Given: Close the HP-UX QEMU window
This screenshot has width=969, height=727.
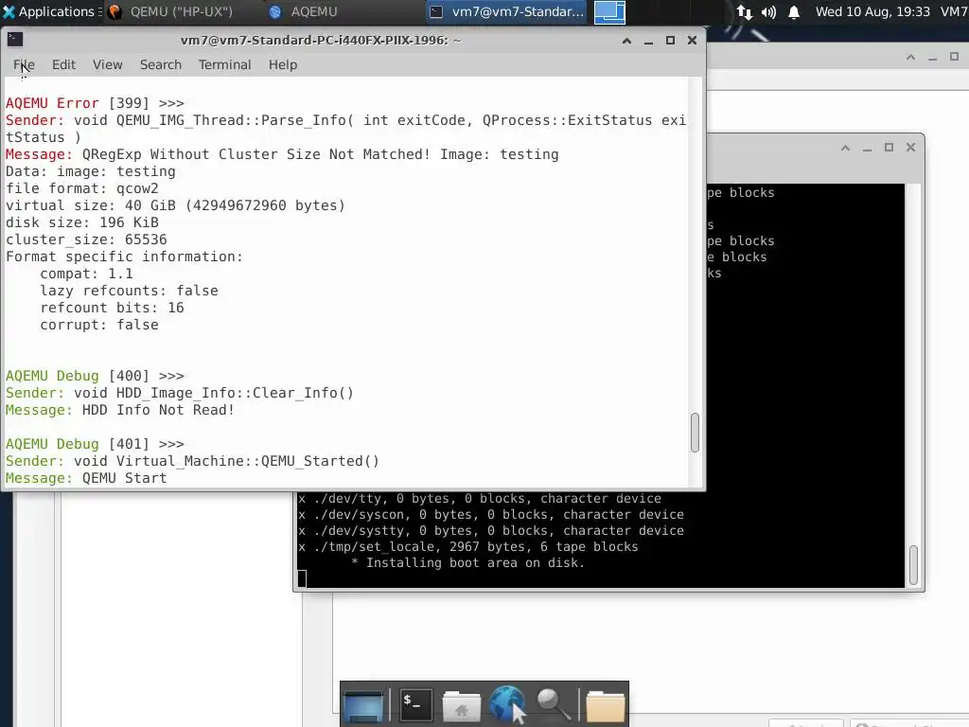Looking at the screenshot, I should pyautogui.click(x=911, y=148).
